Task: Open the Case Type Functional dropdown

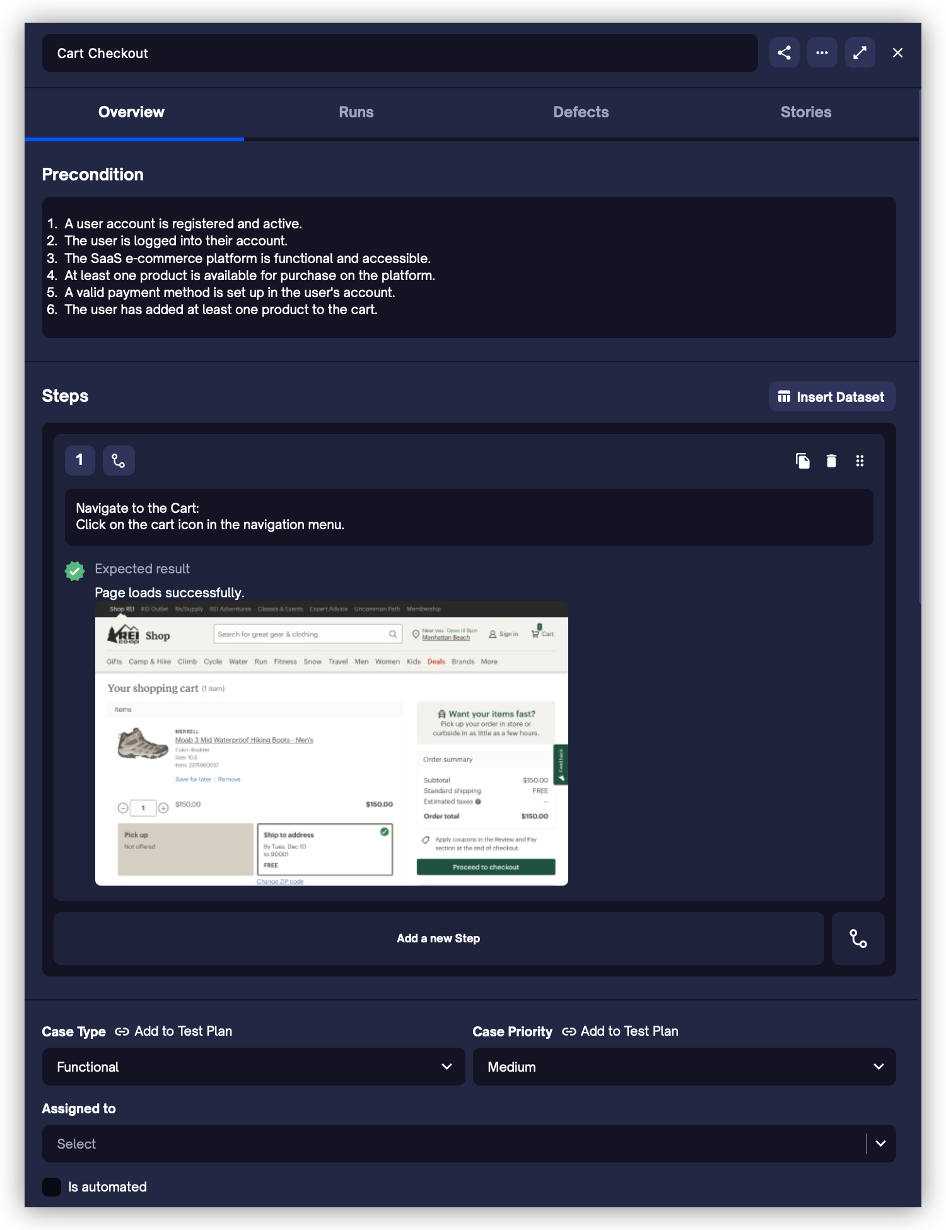Action: point(254,1067)
